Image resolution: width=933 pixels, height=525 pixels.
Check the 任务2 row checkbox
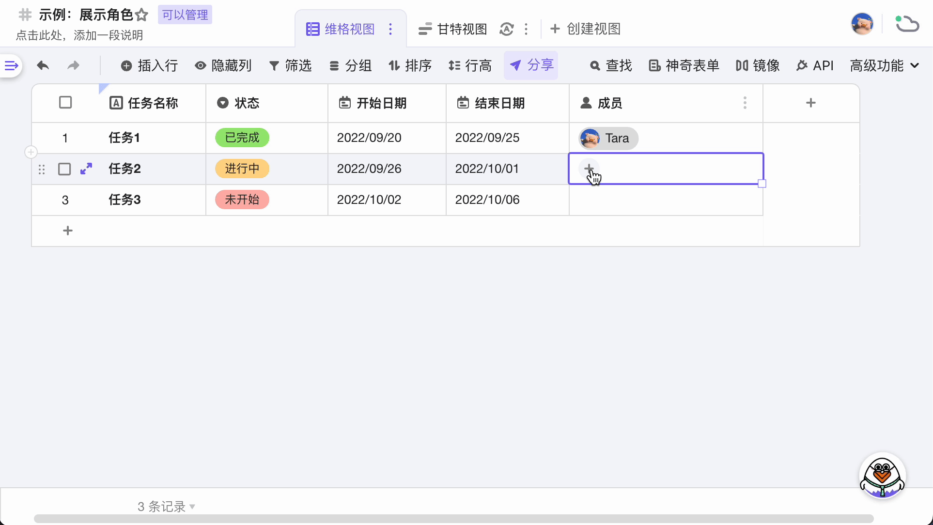(64, 169)
